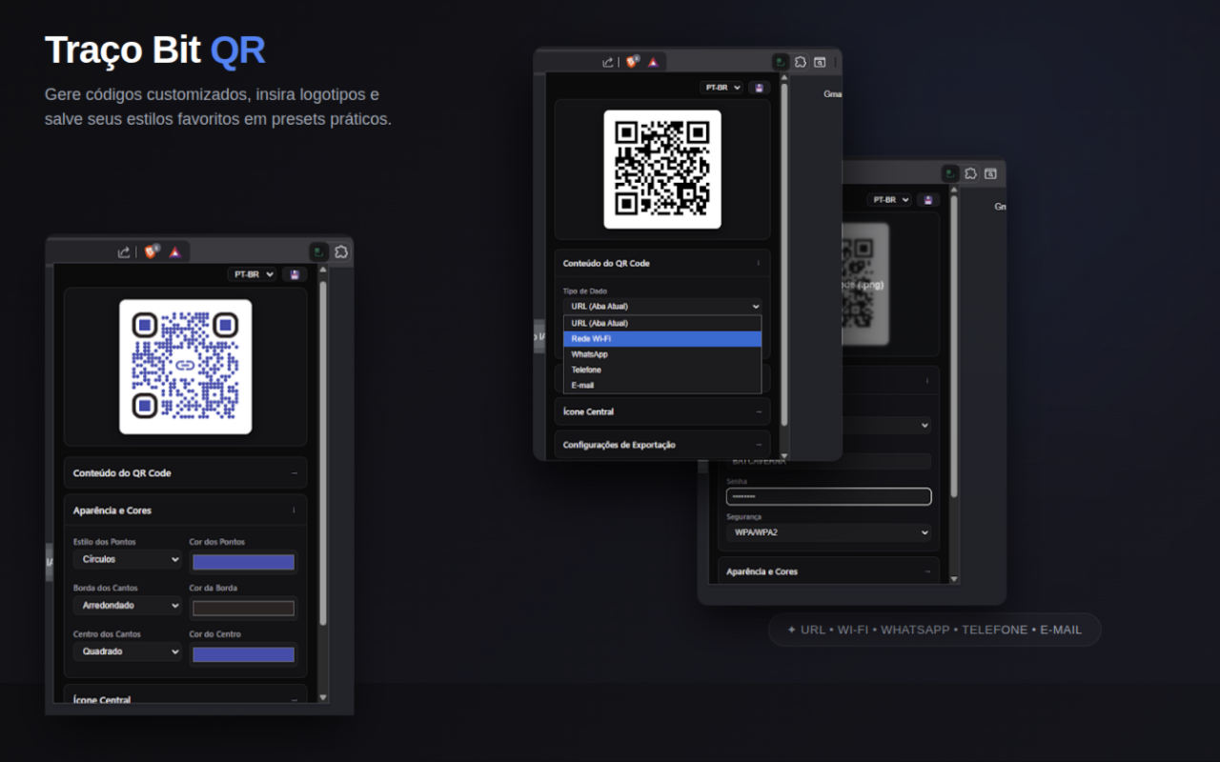Expand Ícone Central section in middle window
This screenshot has height=762, width=1220.
pyautogui.click(x=662, y=411)
